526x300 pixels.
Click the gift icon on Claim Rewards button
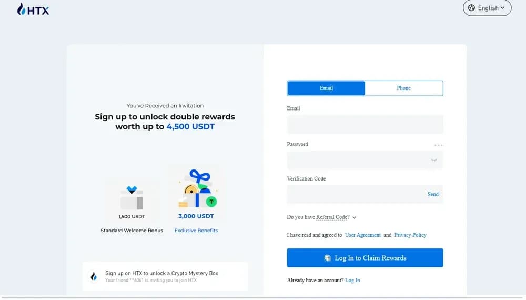(x=327, y=258)
